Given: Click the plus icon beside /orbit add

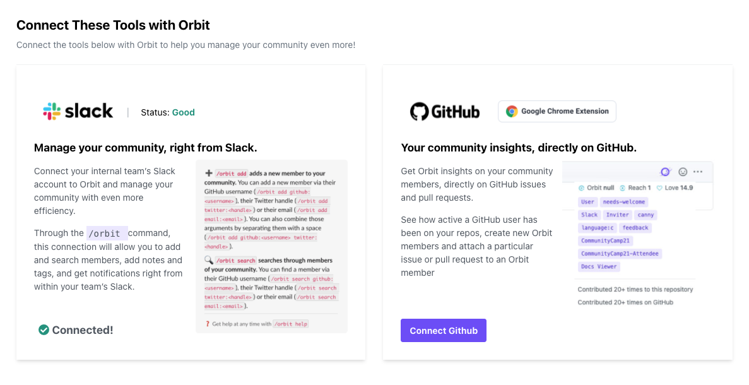Looking at the screenshot, I should point(209,173).
